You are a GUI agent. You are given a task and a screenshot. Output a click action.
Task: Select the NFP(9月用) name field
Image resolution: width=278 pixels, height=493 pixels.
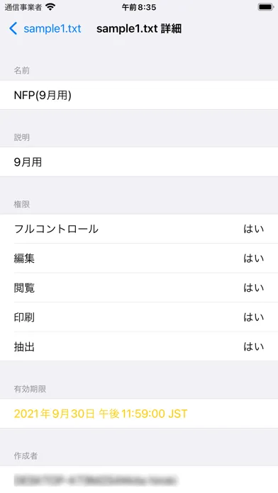[139, 95]
